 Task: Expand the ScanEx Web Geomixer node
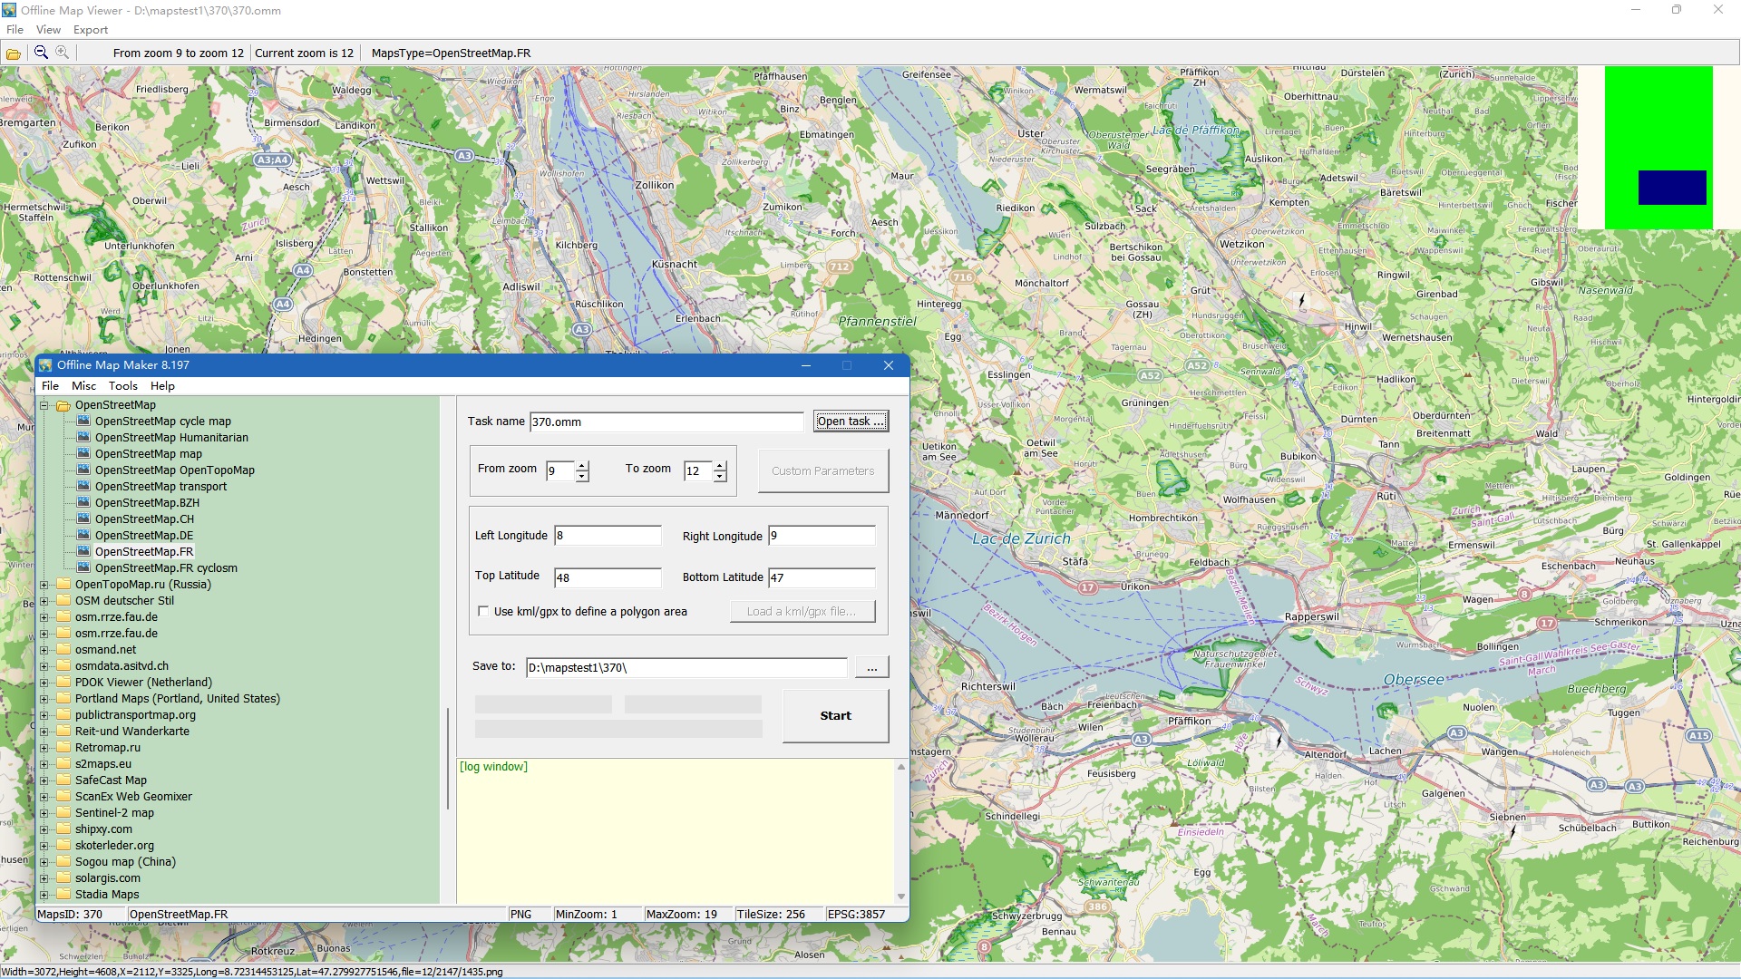tap(44, 797)
